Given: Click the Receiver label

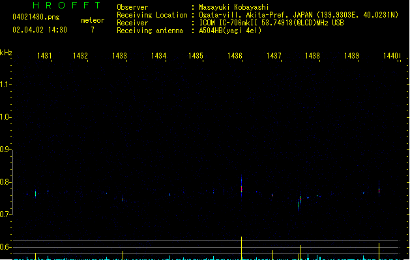Looking at the screenshot, I should click(x=132, y=23).
